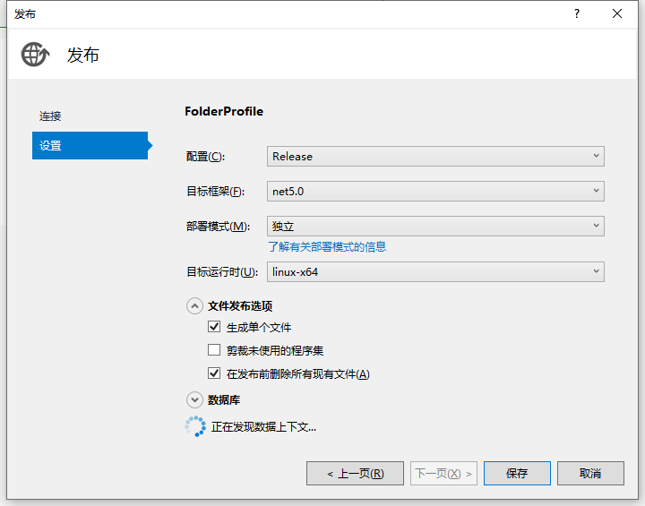Viewport: 645px width, 506px height.
Task: Click the 取消 button
Action: [590, 473]
